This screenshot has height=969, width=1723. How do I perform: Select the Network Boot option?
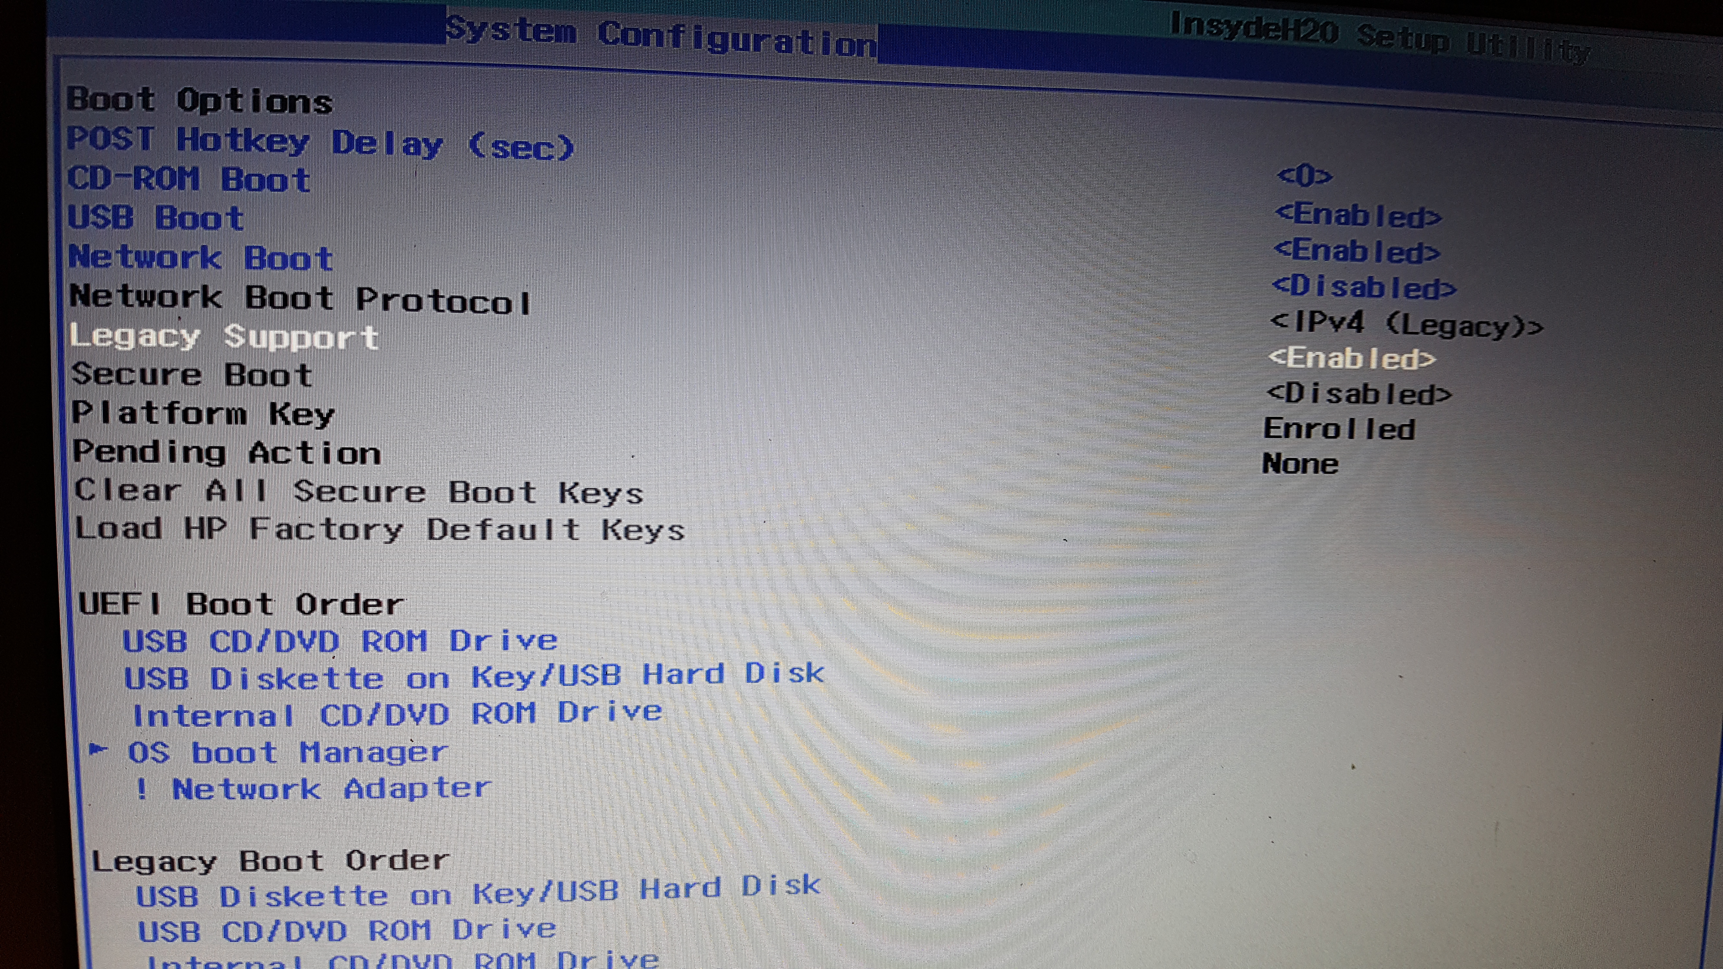coord(201,257)
